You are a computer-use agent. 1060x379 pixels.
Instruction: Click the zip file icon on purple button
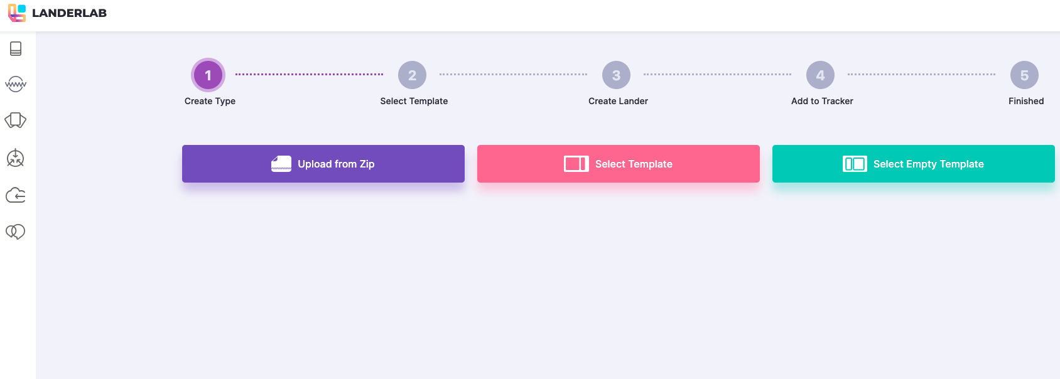pyautogui.click(x=281, y=164)
